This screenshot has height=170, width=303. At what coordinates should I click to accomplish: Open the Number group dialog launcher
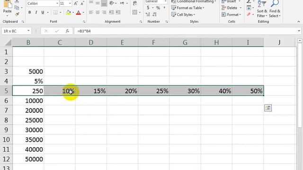click(x=167, y=22)
